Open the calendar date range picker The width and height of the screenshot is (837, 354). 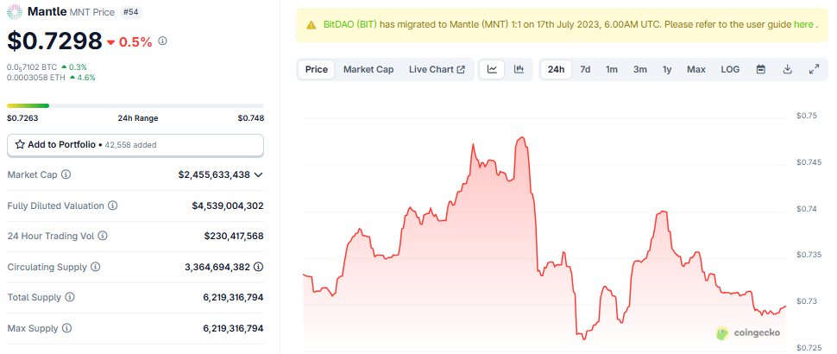[x=760, y=69]
